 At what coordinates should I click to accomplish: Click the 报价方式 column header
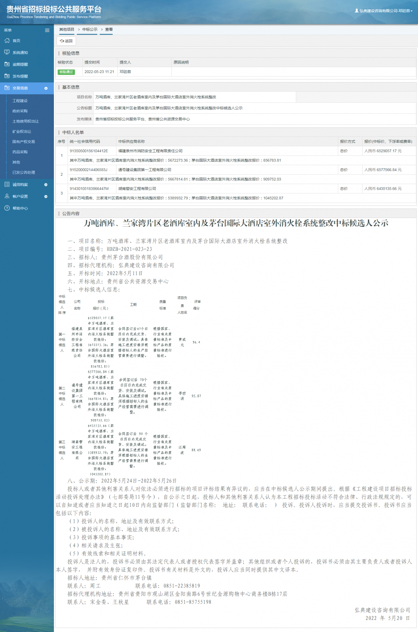348,142
